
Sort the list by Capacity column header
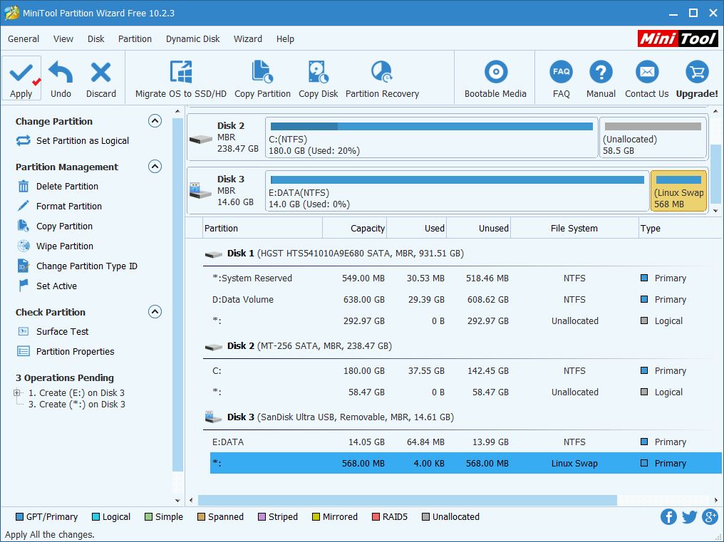point(367,229)
